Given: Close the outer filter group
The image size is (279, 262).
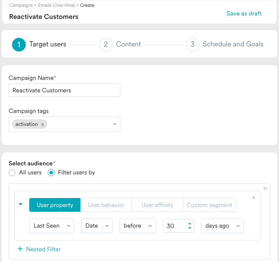Looking at the screenshot, I should tap(265, 189).
